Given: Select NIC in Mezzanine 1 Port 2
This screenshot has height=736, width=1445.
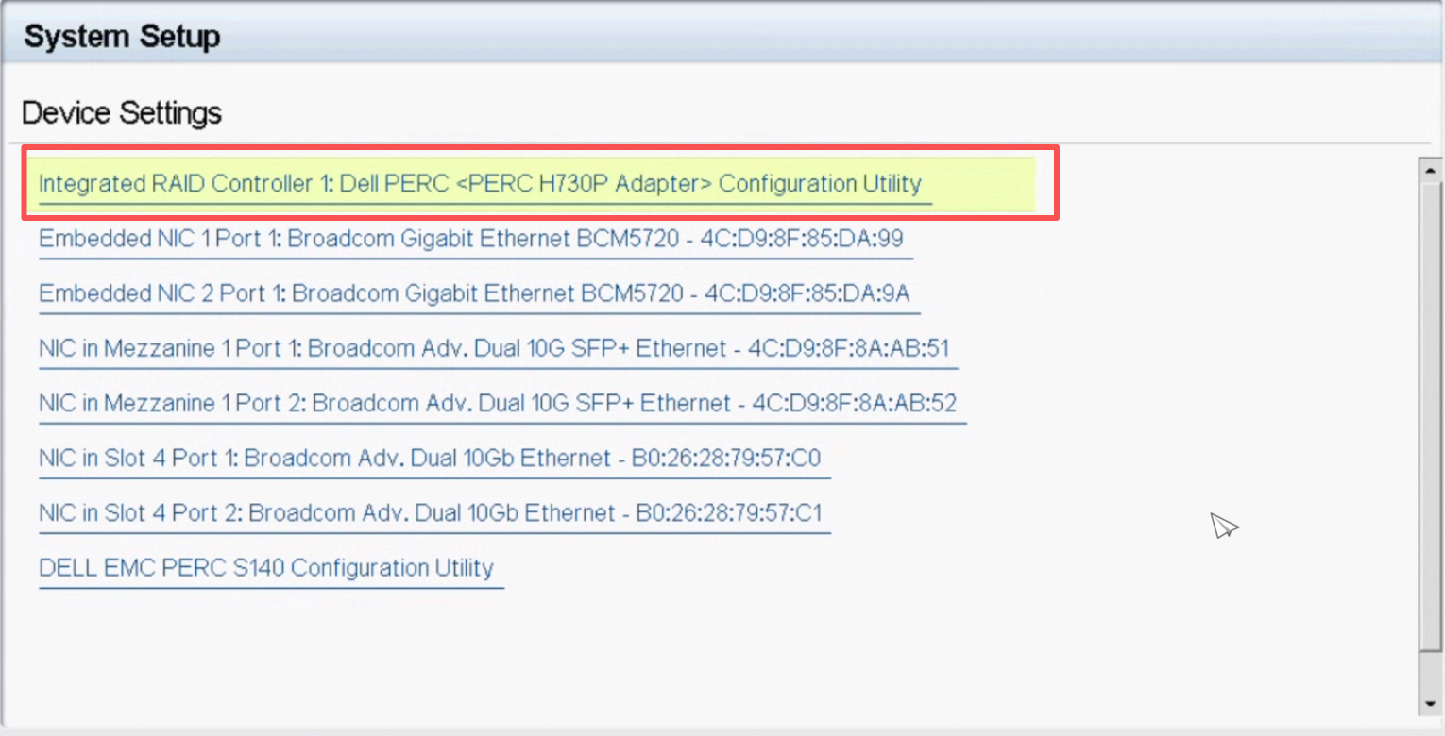Looking at the screenshot, I should click(497, 404).
